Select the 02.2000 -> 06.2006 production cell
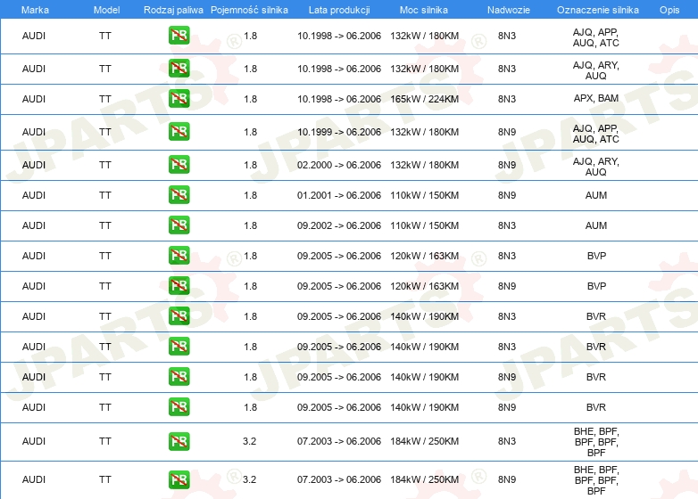The height and width of the screenshot is (499, 698). tap(339, 165)
